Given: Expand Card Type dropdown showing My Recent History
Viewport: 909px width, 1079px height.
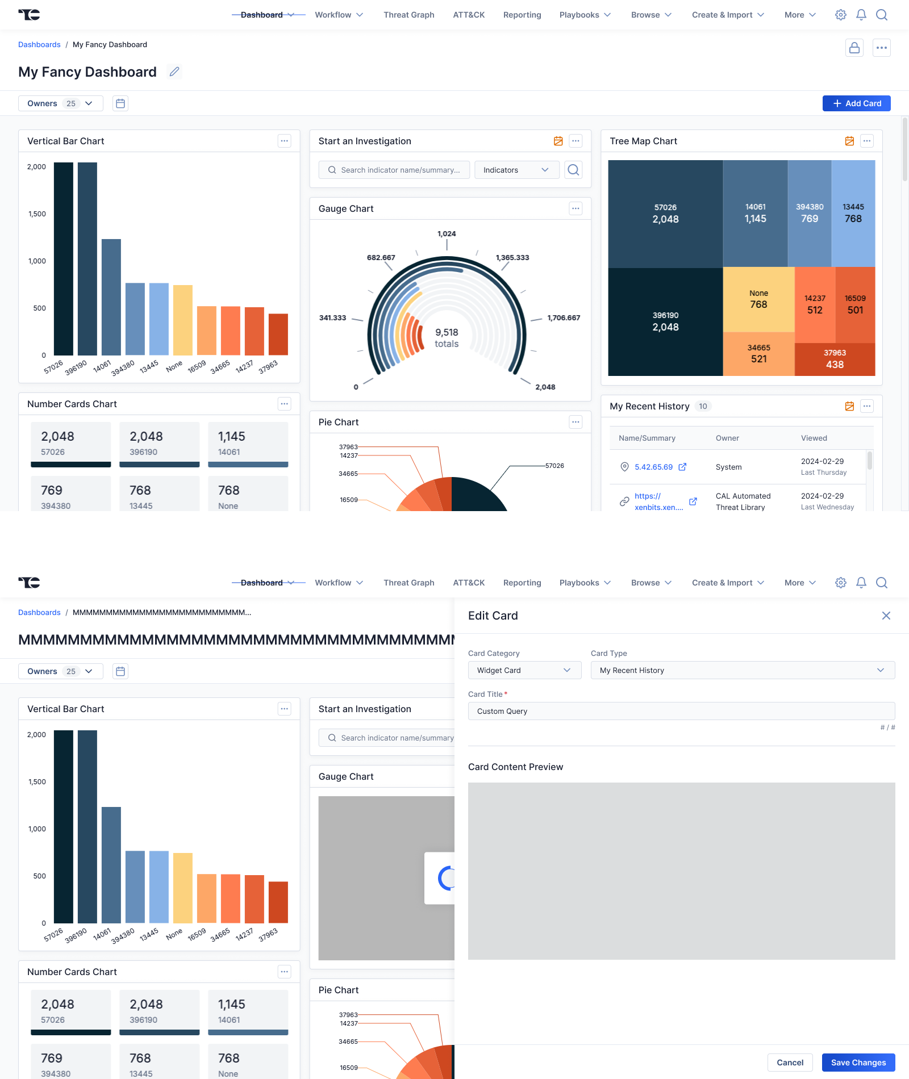Looking at the screenshot, I should click(x=742, y=670).
